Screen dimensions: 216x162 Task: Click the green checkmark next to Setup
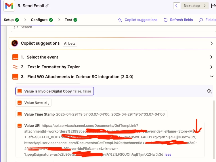17,20
